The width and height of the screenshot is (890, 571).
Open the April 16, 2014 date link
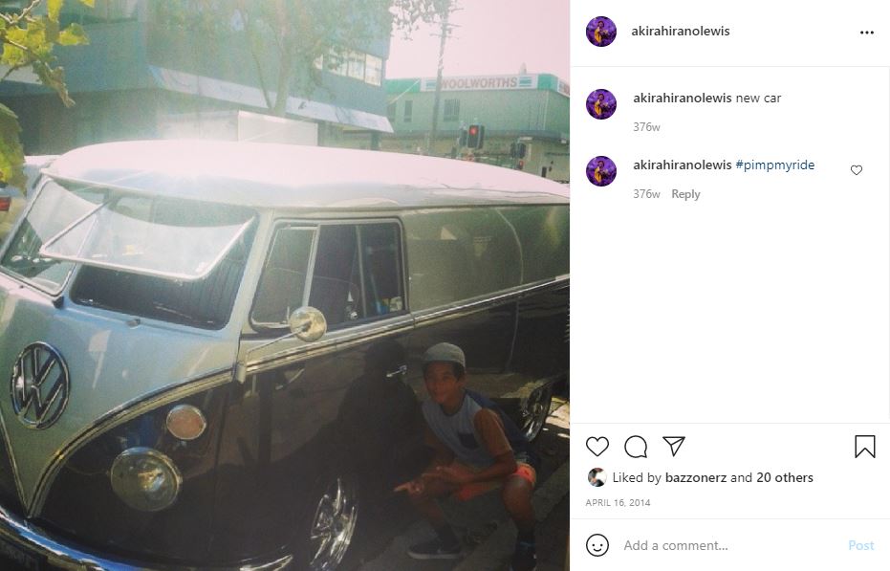618,502
